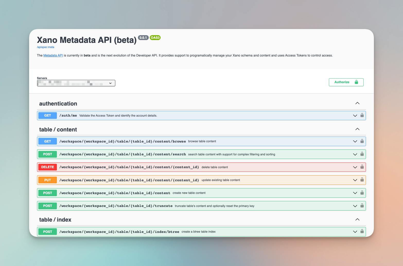Screen dimensions: 403x266
Task: Expand the content/browse endpoint chevron
Action: coord(355,141)
